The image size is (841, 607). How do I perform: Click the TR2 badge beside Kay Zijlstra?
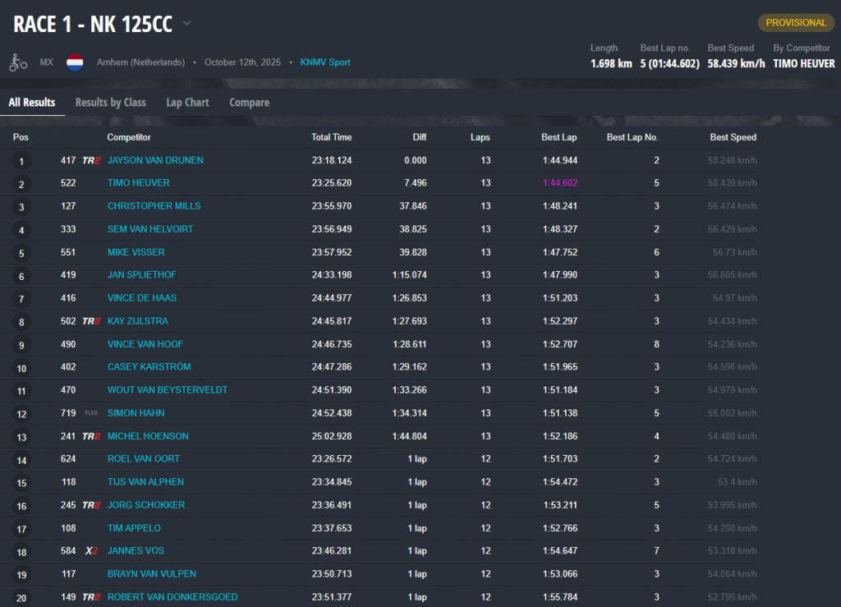click(x=91, y=321)
